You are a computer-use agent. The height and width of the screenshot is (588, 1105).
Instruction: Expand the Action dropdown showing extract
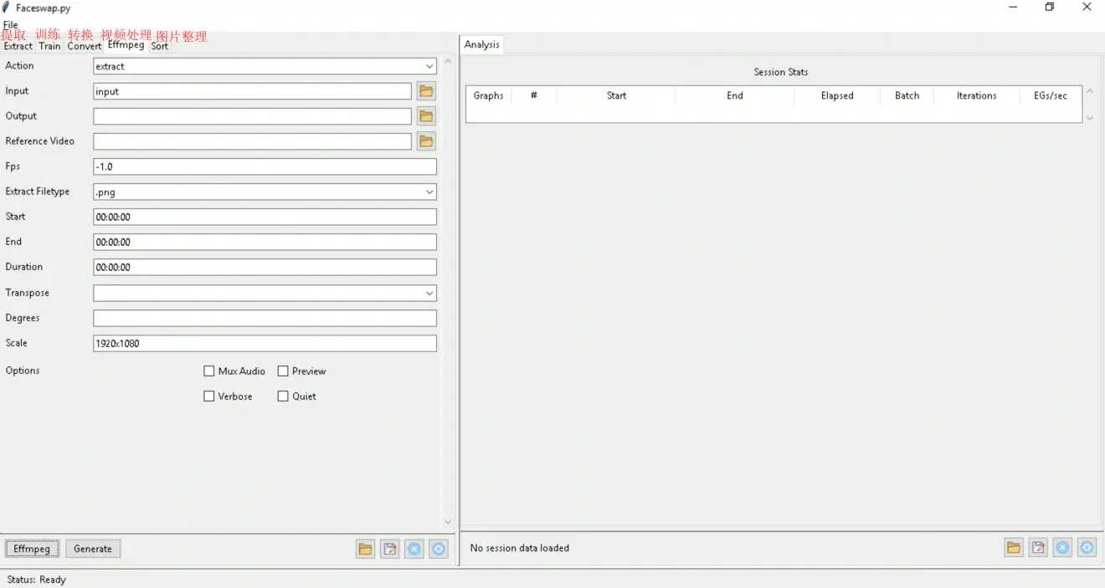tap(429, 66)
